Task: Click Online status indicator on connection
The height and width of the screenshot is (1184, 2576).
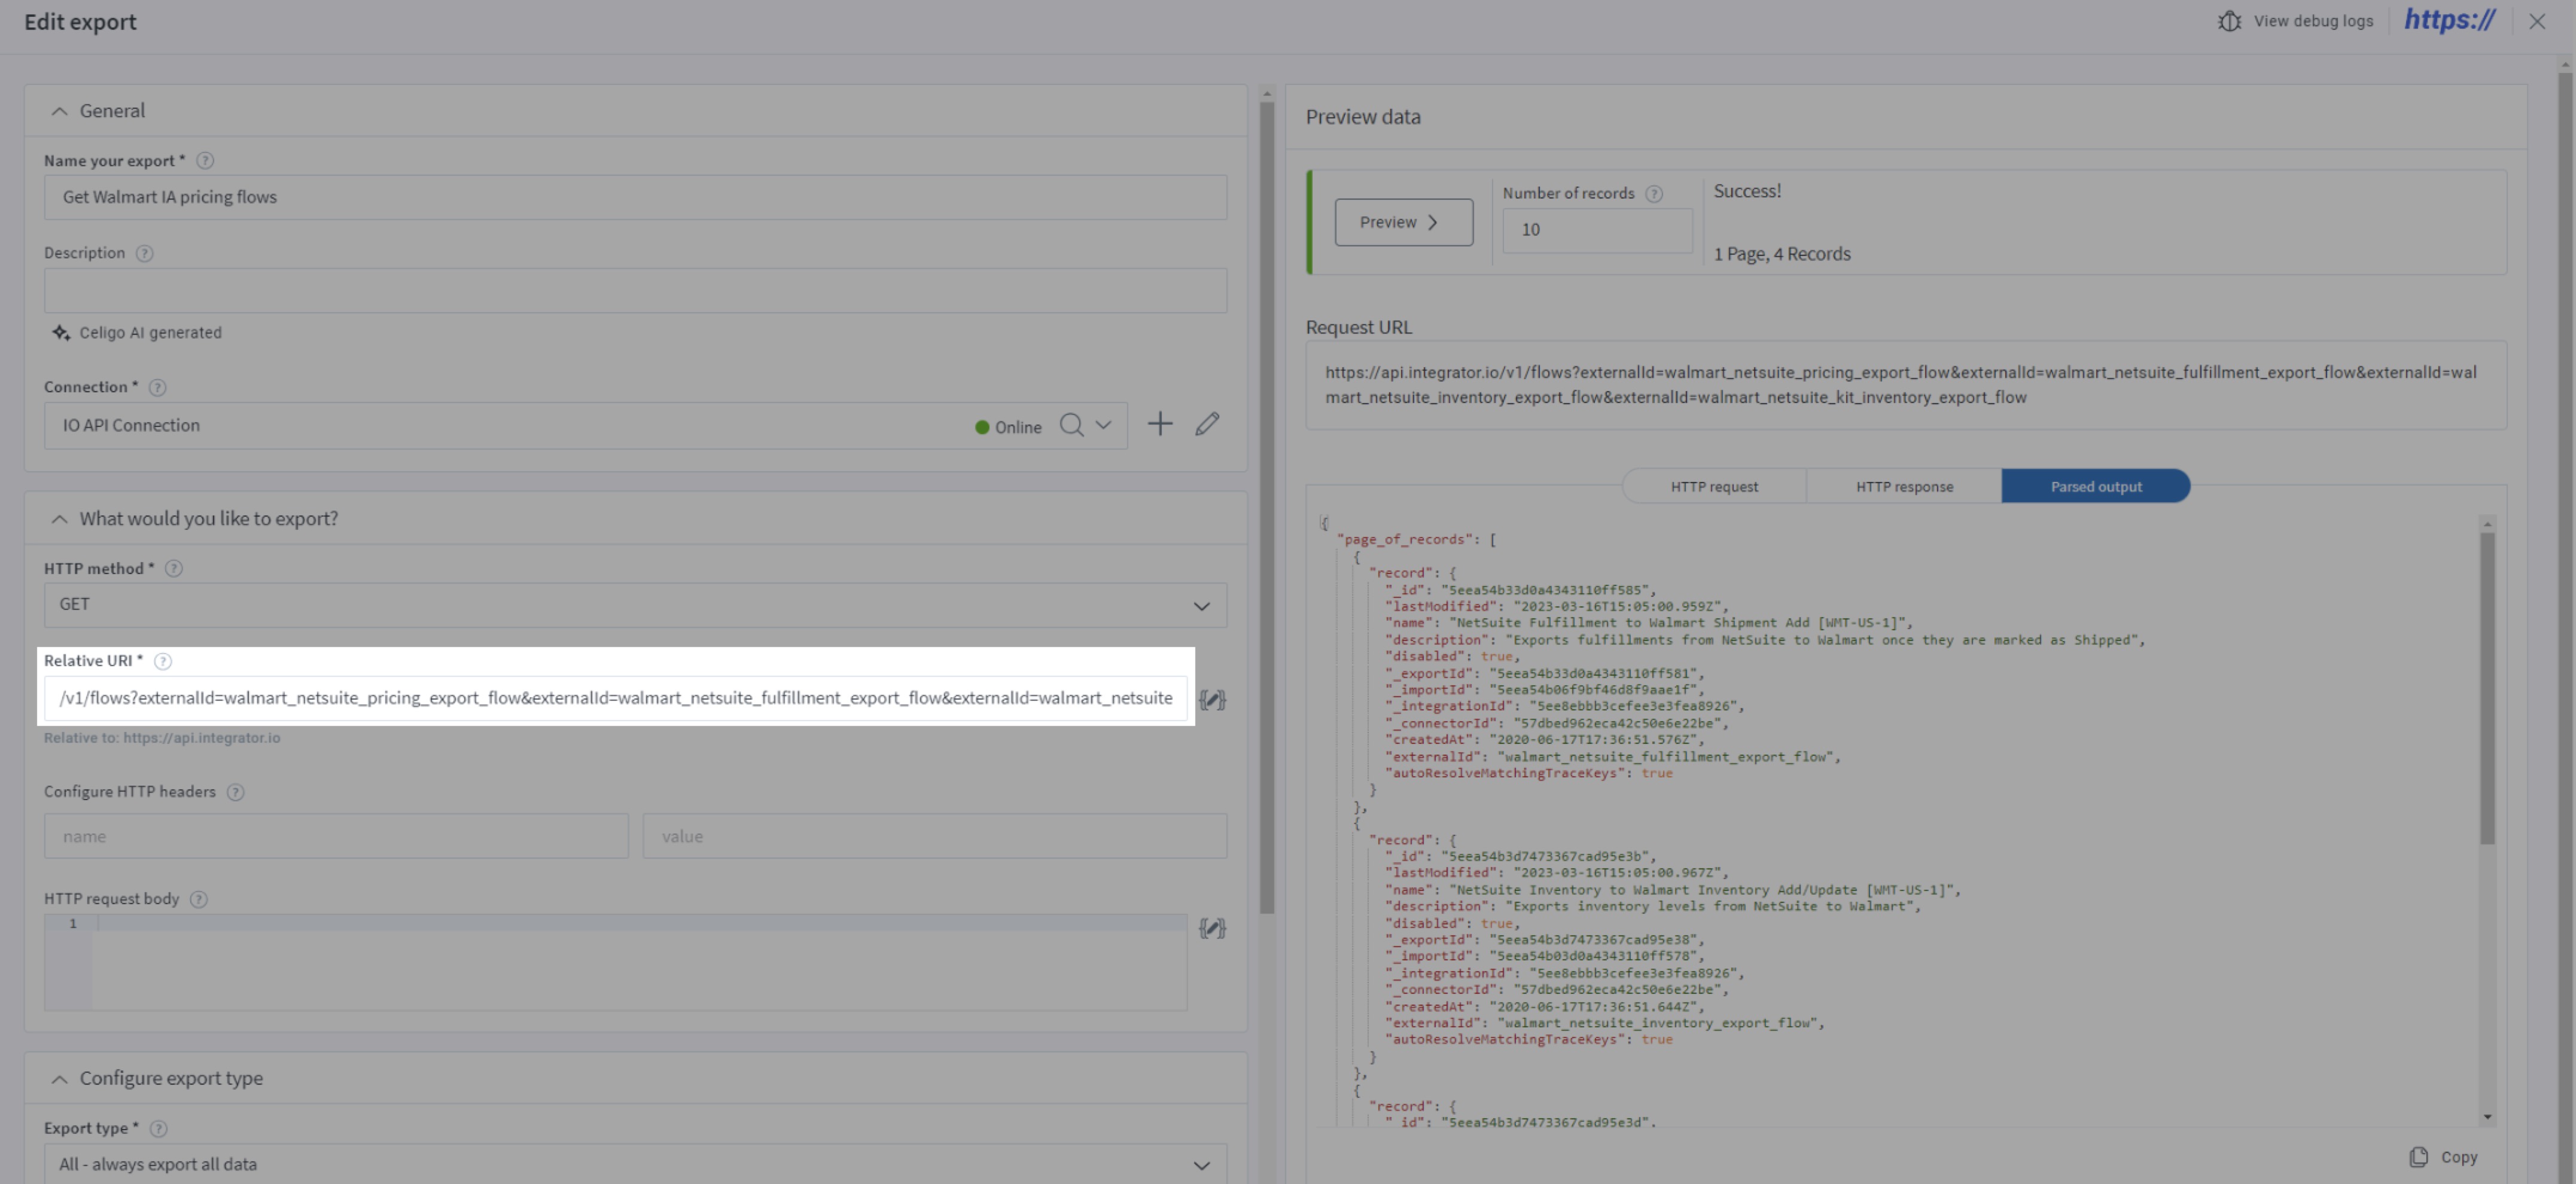Action: click(1008, 428)
